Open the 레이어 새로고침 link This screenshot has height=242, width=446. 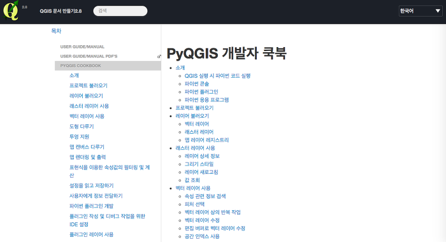click(x=201, y=172)
